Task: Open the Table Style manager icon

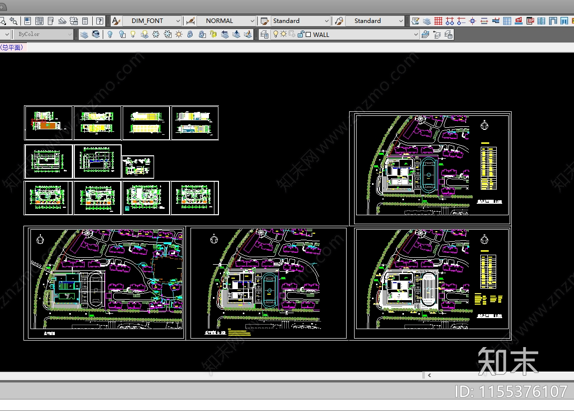Action: coord(264,21)
